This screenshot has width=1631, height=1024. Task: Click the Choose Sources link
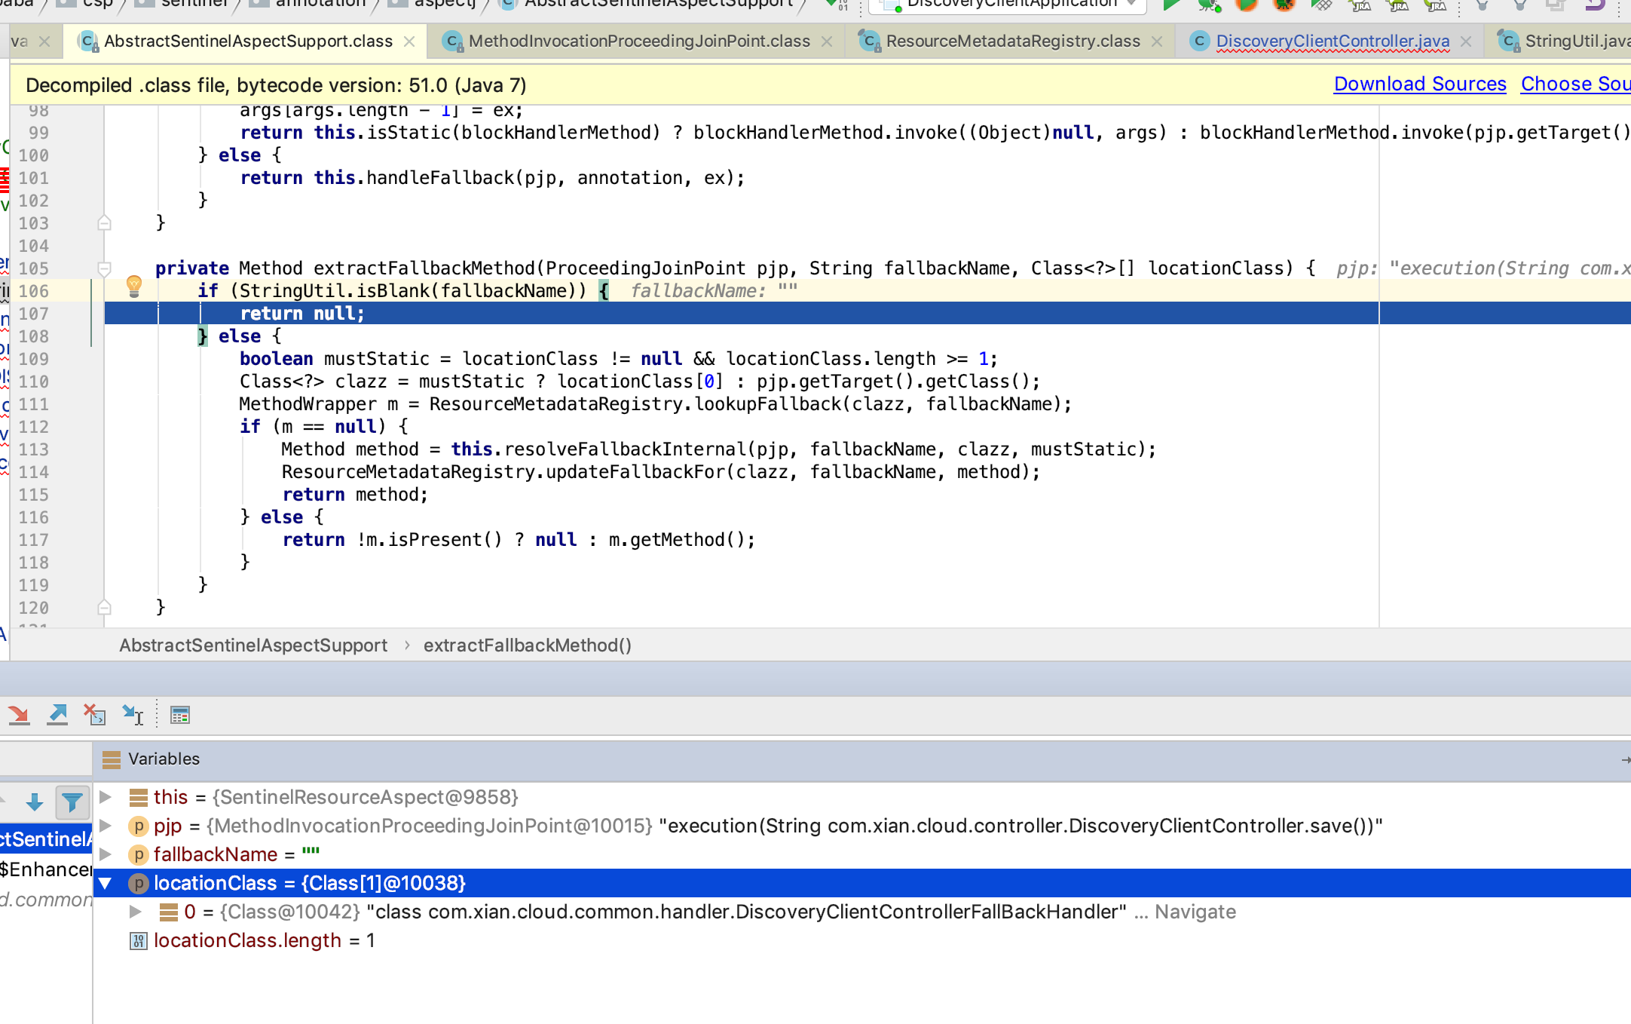click(x=1575, y=84)
